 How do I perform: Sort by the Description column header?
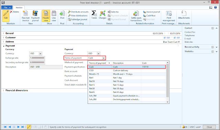(x=126, y=63)
